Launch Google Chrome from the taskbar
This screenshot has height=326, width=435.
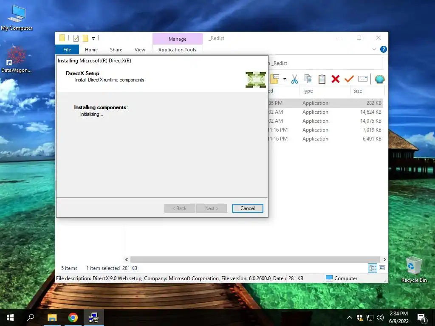[73, 318]
